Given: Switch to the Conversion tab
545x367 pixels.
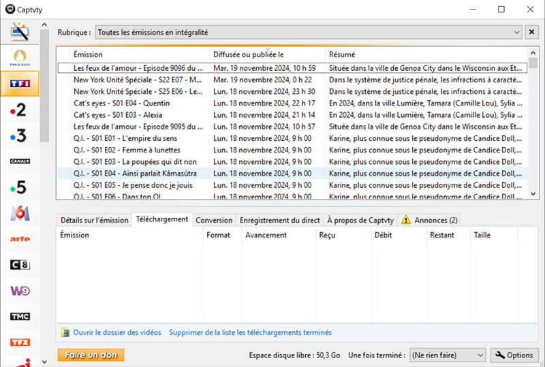Looking at the screenshot, I should click(x=214, y=220).
